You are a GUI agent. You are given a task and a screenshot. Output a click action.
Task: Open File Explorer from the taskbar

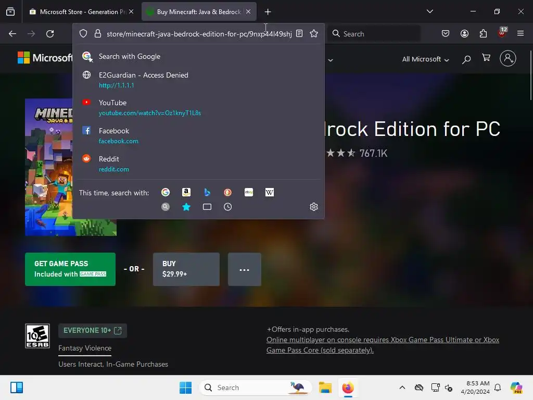pos(325,387)
